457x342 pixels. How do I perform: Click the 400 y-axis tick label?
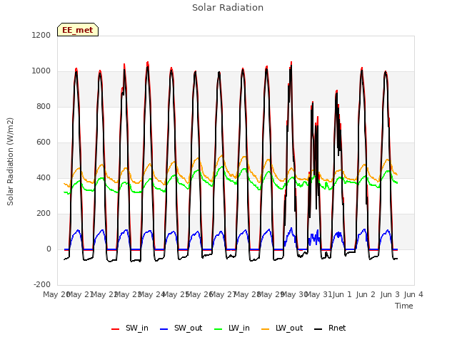tap(44, 178)
